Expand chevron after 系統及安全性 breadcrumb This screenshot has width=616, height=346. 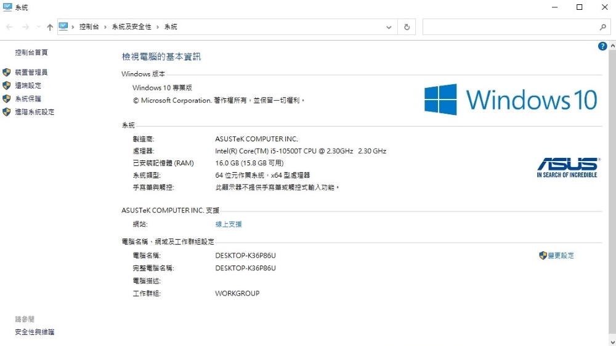pos(158,27)
